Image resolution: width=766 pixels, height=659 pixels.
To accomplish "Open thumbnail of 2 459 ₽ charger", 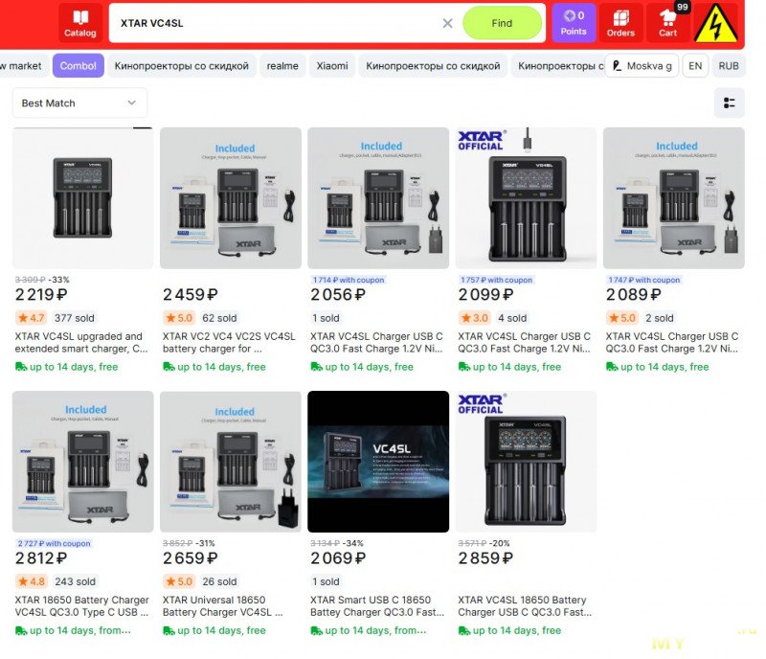I will 231,198.
